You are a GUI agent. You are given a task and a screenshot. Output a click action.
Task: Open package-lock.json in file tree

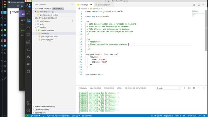click(x=49, y=36)
